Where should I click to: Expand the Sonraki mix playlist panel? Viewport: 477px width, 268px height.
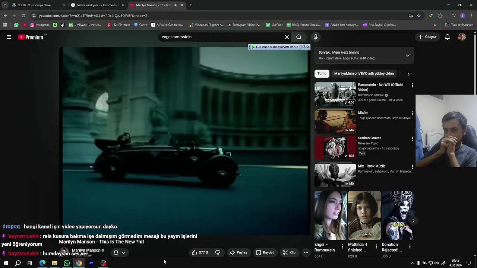[x=408, y=55]
